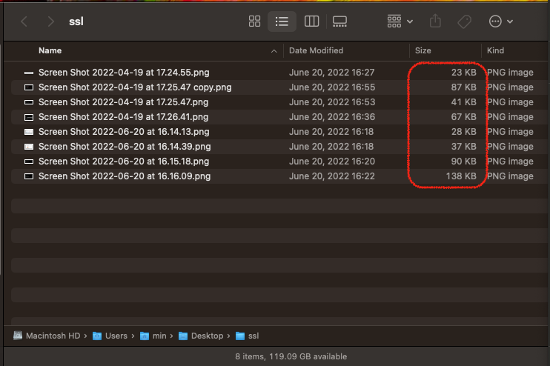Viewport: 550px width, 366px height.
Task: Select Screen Shot 2022-06-20 at 16.15.18.png
Action: point(124,162)
